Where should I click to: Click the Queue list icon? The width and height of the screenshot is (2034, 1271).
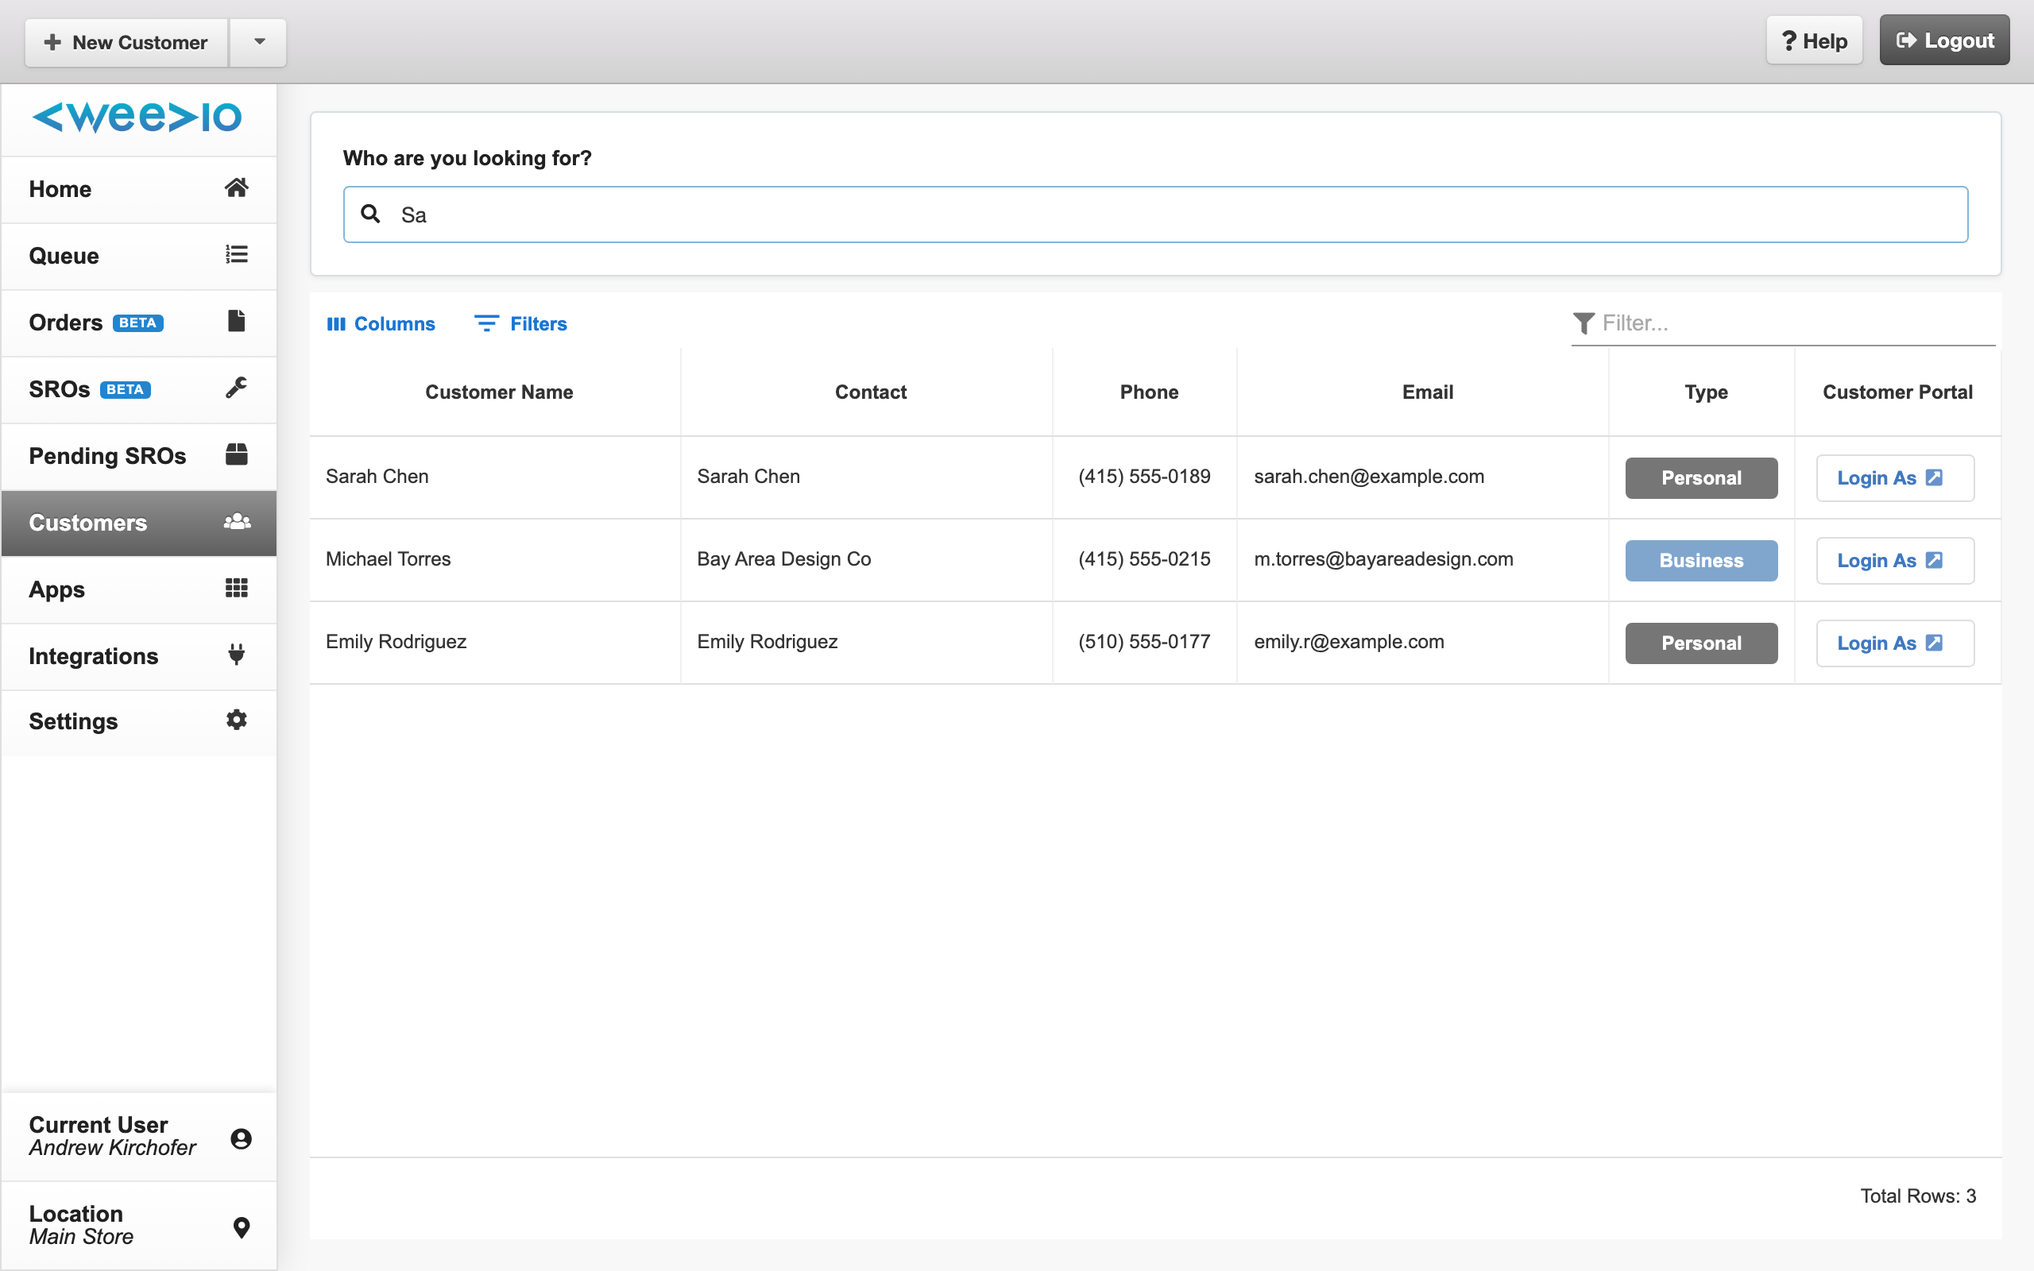click(x=236, y=254)
